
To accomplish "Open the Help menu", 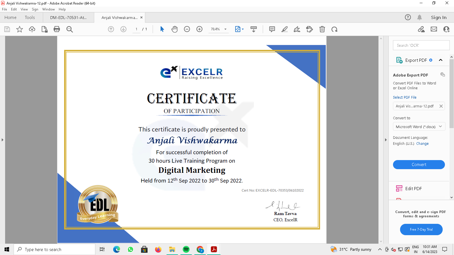I will pos(62,9).
